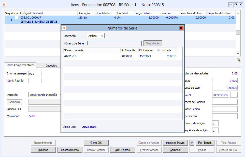This screenshot has height=157, width=245.
Task: Click the Impostos Movto button
Action: click(175, 143)
